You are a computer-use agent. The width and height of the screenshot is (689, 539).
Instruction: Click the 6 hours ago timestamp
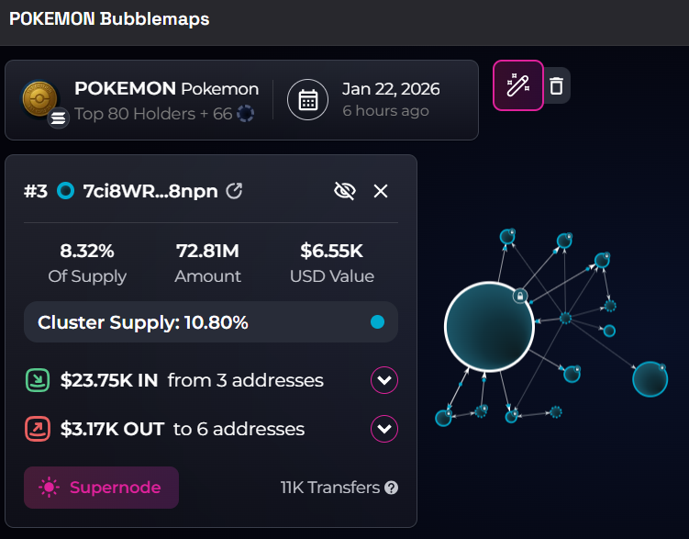385,111
